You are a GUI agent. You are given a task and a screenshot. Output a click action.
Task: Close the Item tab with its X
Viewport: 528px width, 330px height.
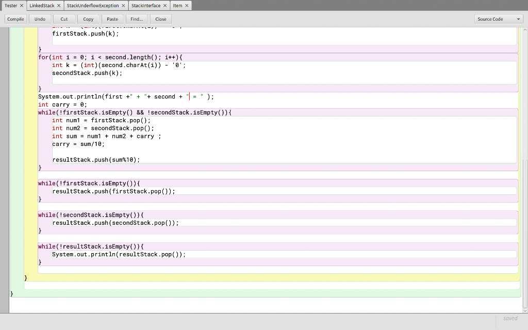[187, 6]
